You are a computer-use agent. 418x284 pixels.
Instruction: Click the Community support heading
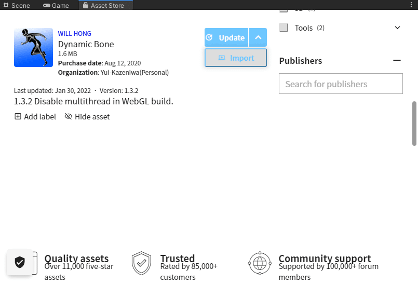tap(325, 258)
